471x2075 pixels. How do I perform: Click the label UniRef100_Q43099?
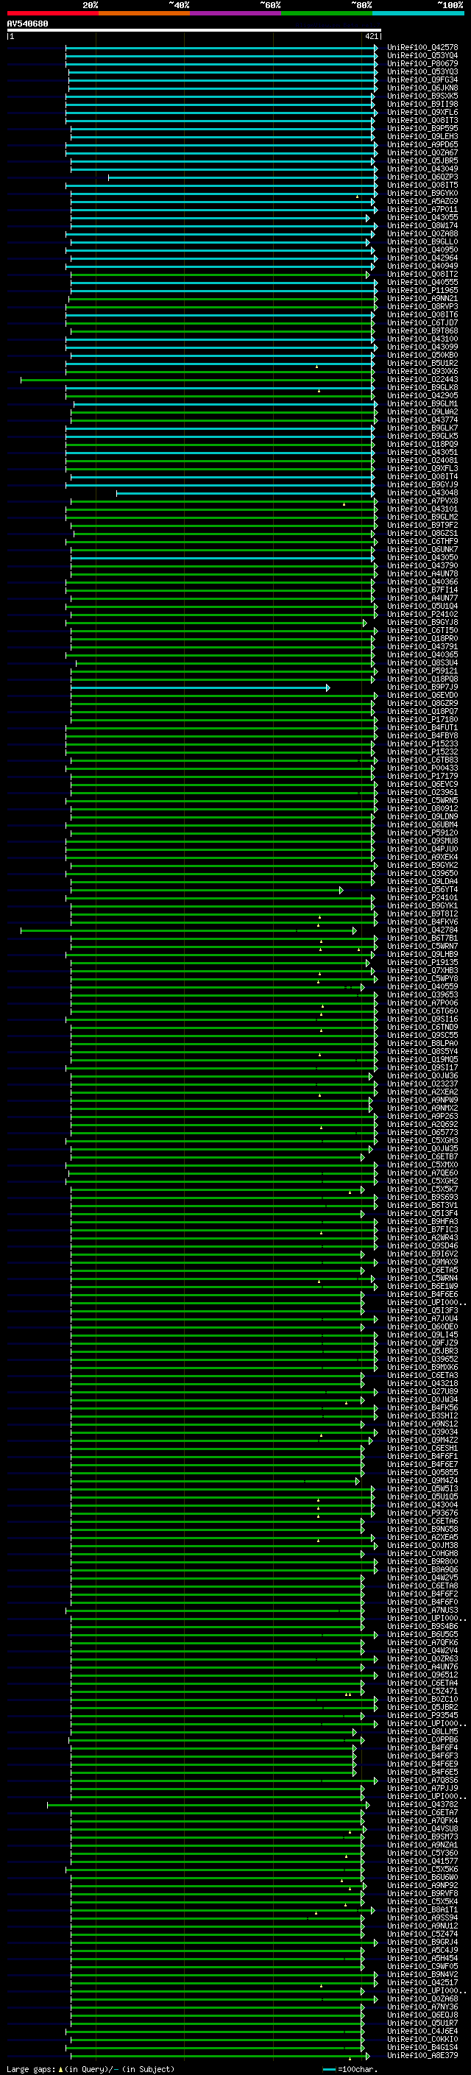422,347
